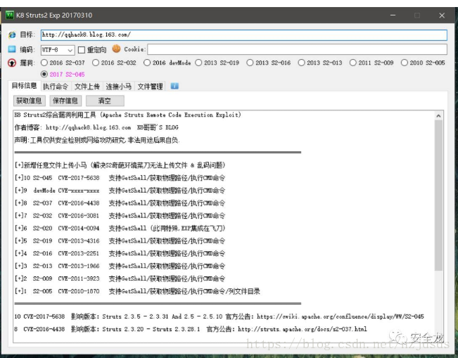458x358 pixels.
Task: Open the 文件上传 tab
Action: [87, 87]
